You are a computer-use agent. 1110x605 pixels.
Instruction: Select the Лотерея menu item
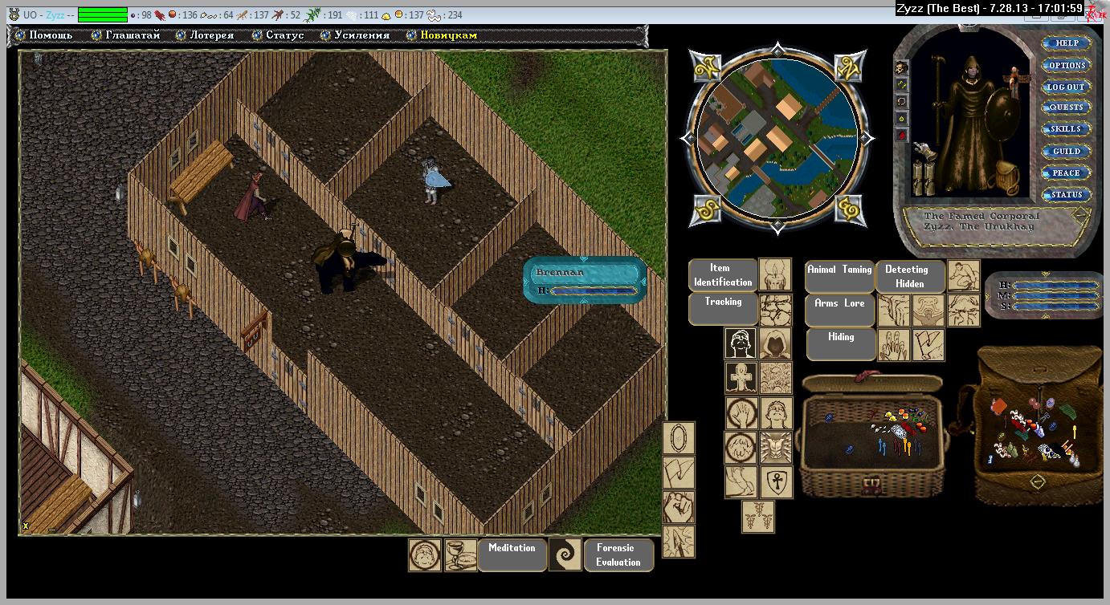pyautogui.click(x=212, y=35)
